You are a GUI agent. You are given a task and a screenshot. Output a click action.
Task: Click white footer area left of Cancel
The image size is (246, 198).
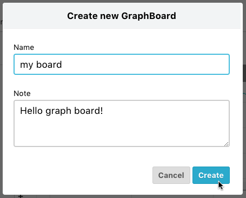[x=81, y=175]
